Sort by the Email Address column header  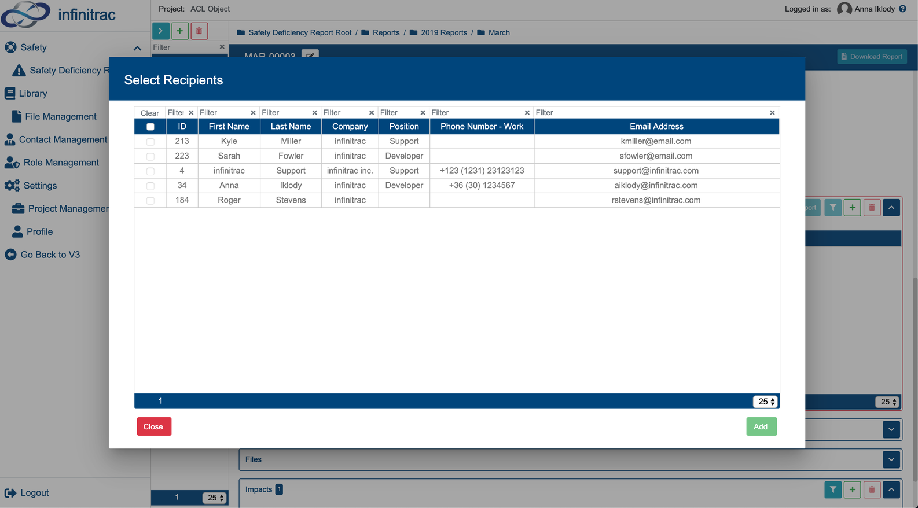656,127
